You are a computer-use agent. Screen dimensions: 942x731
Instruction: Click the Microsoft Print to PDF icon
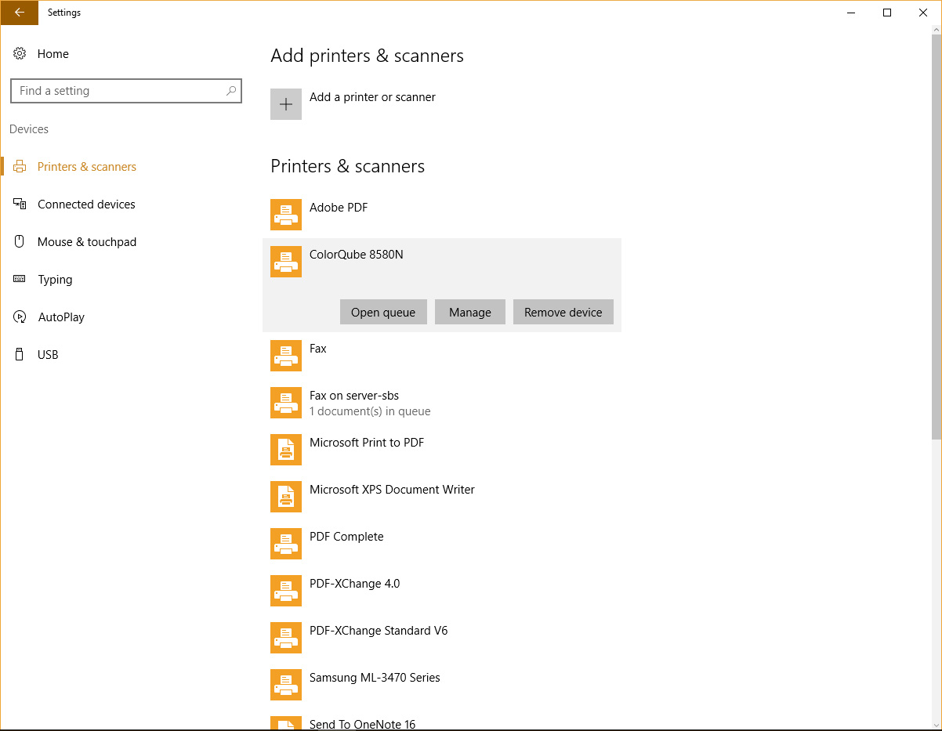point(286,450)
